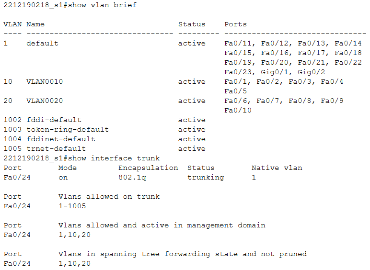Click the Mode column header
The image size is (370, 270).
click(67, 168)
